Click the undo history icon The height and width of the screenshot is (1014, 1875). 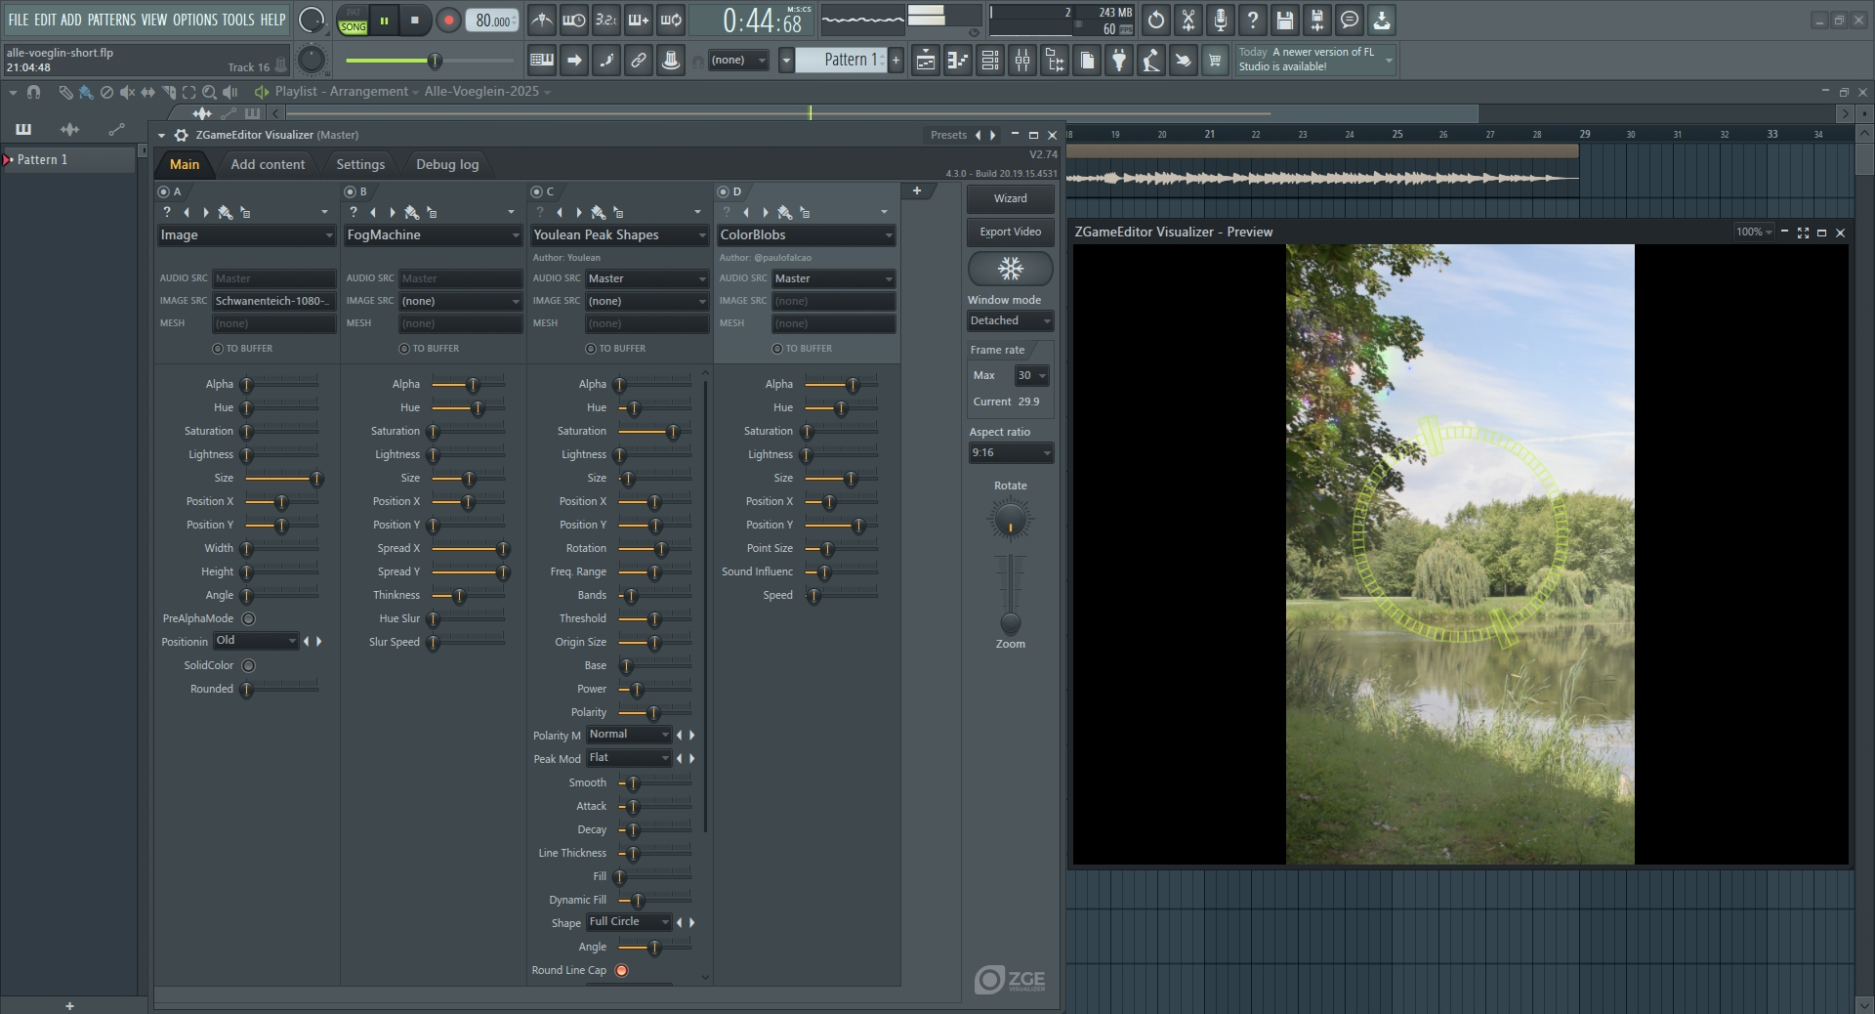click(1156, 20)
